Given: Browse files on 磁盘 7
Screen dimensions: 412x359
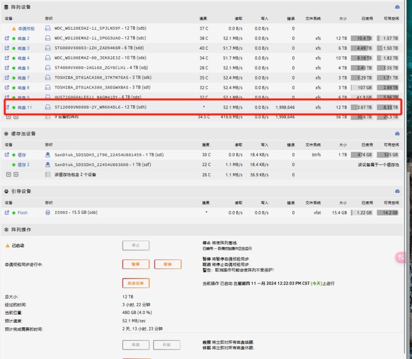Looking at the screenshot, I should (x=7, y=78).
